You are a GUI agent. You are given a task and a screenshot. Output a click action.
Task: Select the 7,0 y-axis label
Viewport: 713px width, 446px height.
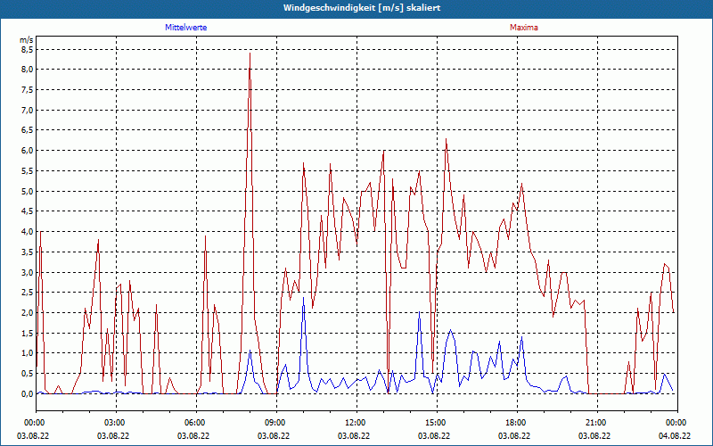coord(28,110)
